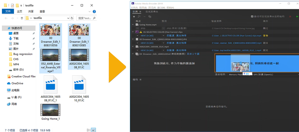299x132 pixels.
Task: Click the Duplicate icon in queue toolbar
Action: point(150,17)
